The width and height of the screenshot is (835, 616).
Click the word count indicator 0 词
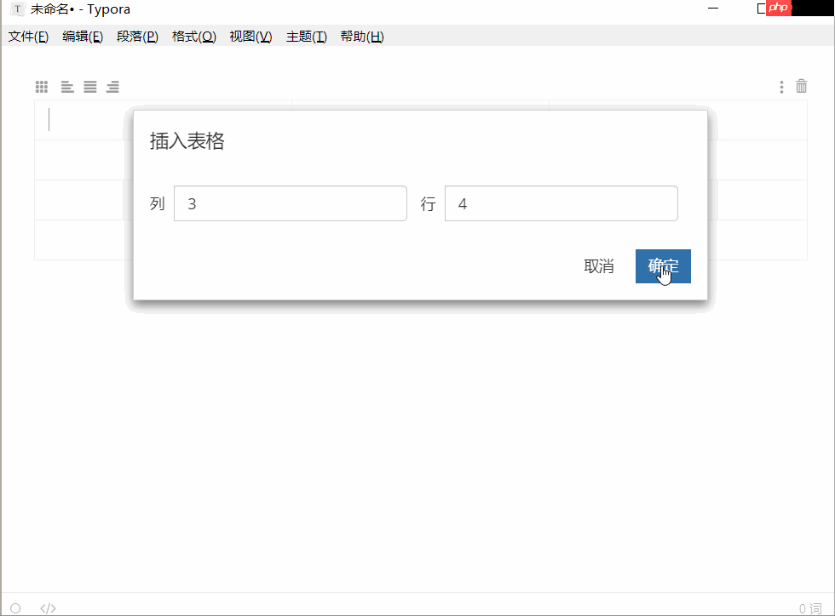[x=811, y=607]
